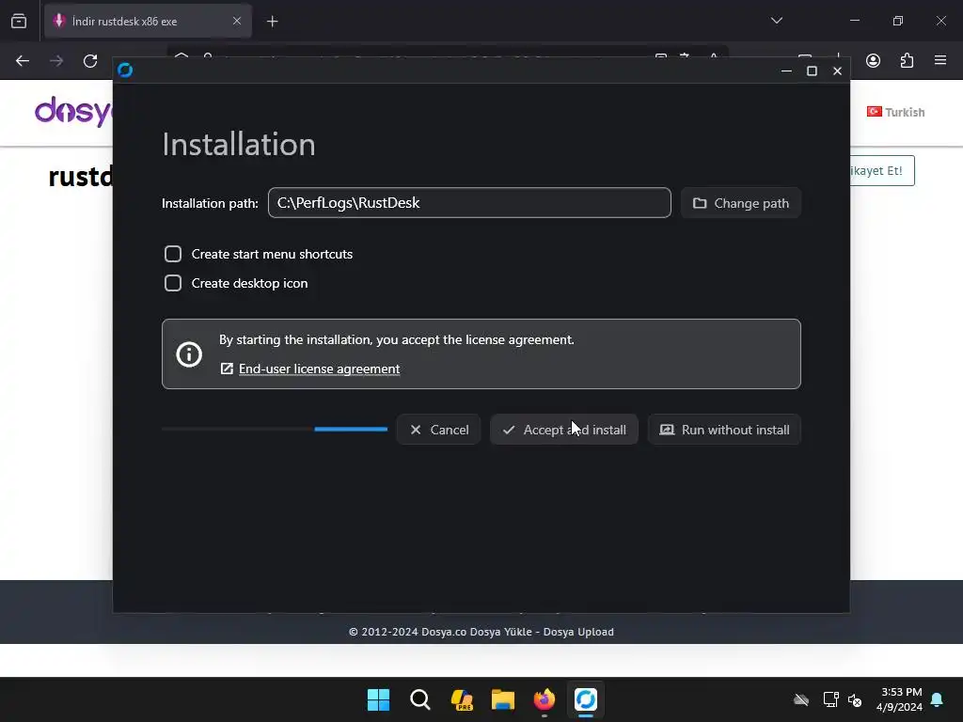Open the browser extensions icon
Viewport: 963px width, 722px height.
908,61
